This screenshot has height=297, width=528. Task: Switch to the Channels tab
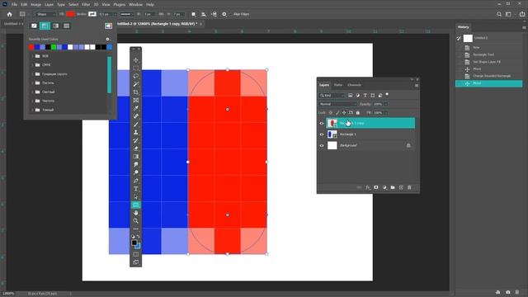tap(354, 85)
